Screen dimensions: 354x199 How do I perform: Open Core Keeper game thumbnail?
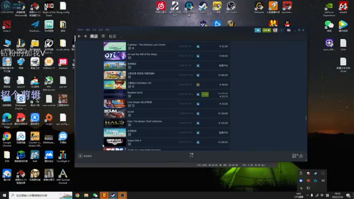[x=115, y=104]
